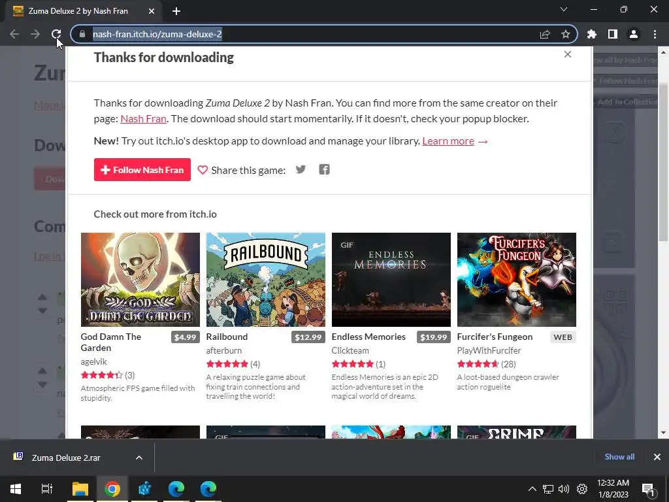Click the $19.99 price tag on Endless Memories
The height and width of the screenshot is (502, 669).
434,337
